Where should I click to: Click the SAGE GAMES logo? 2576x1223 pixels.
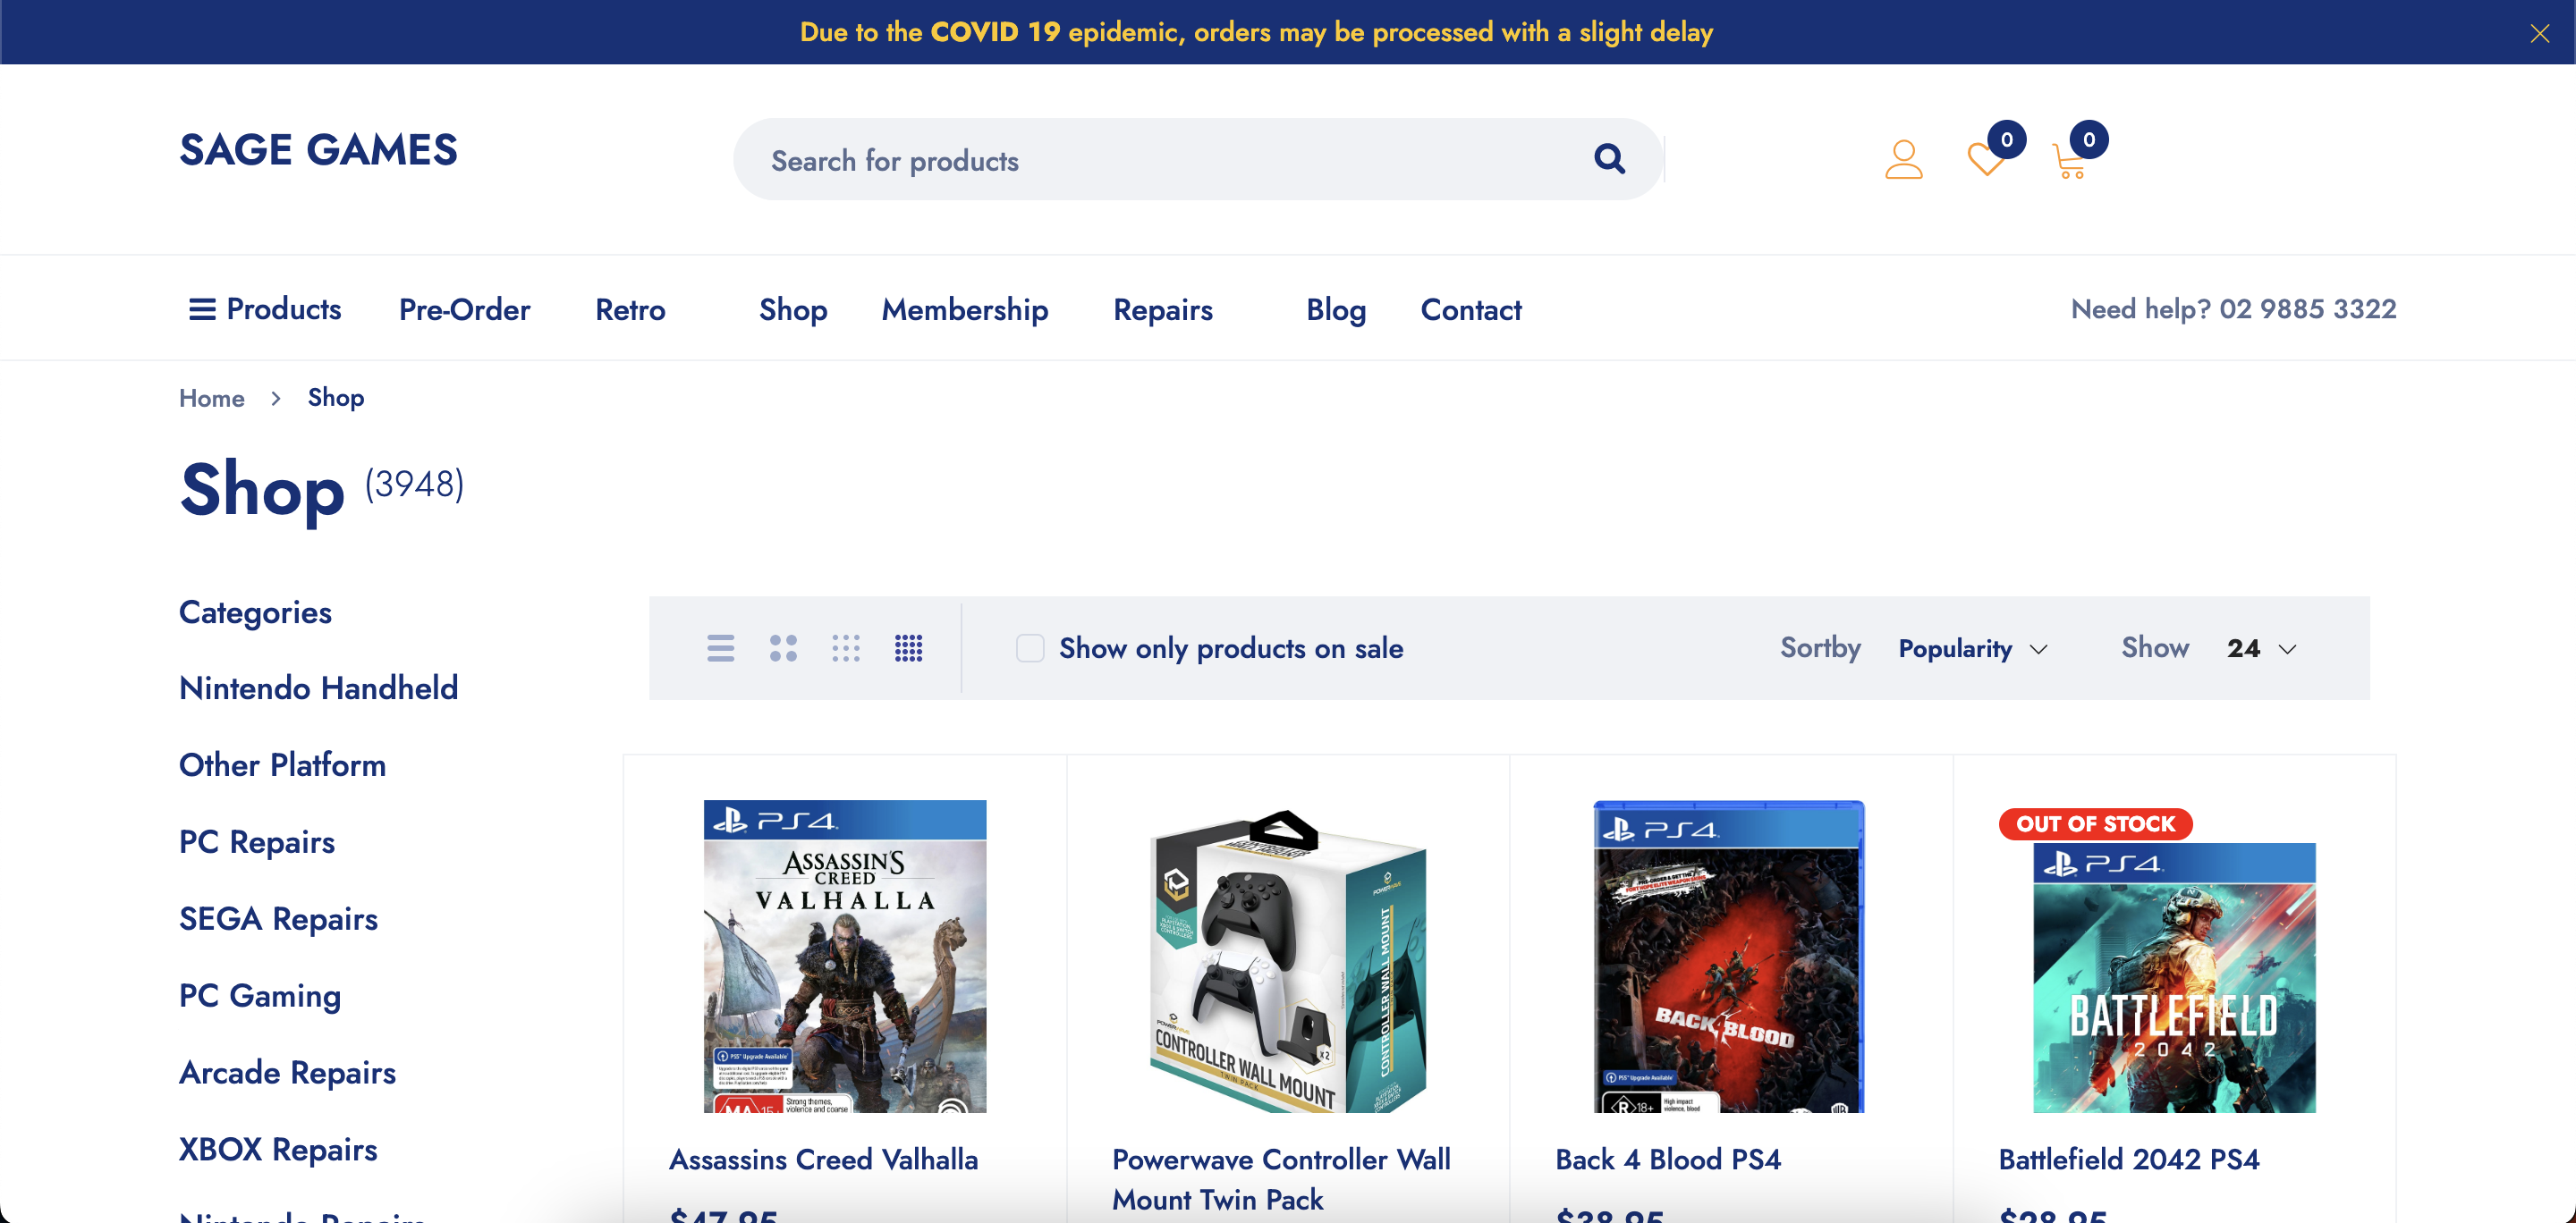click(318, 150)
